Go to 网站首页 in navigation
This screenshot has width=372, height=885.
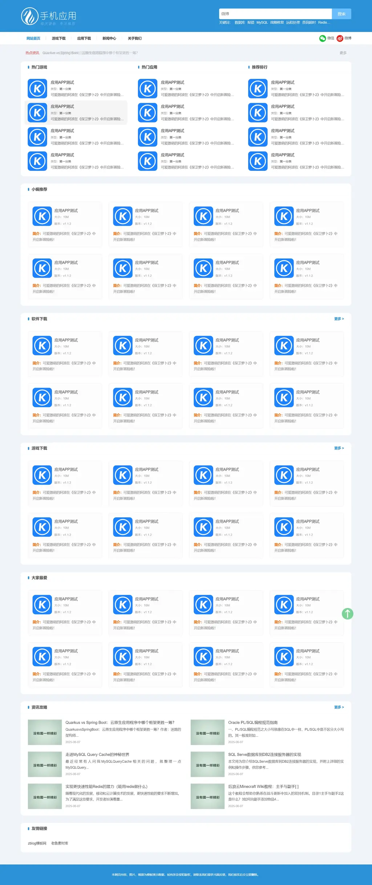point(33,39)
